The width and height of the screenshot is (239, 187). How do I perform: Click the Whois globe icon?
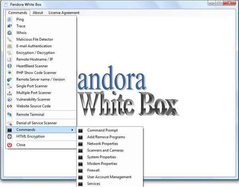click(x=10, y=33)
